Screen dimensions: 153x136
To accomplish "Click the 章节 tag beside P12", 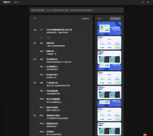I will 35,115.
